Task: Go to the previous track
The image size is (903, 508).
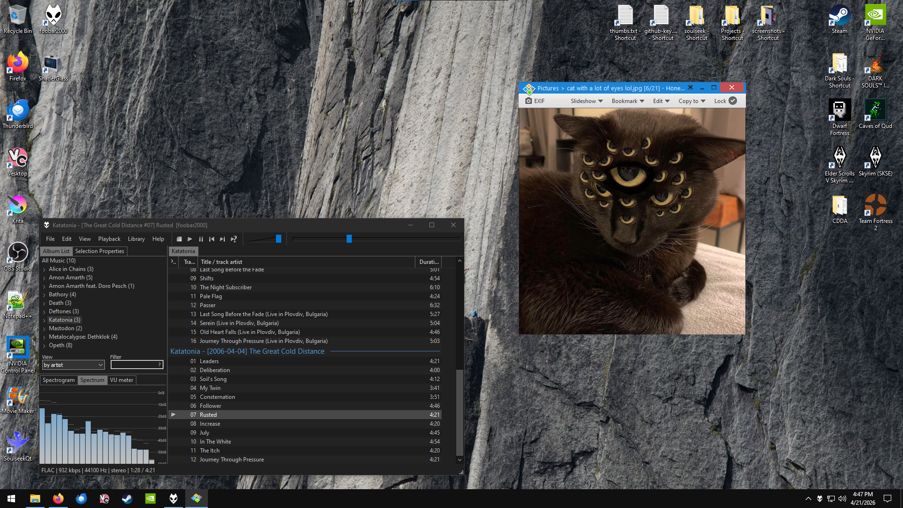Action: pyautogui.click(x=212, y=239)
